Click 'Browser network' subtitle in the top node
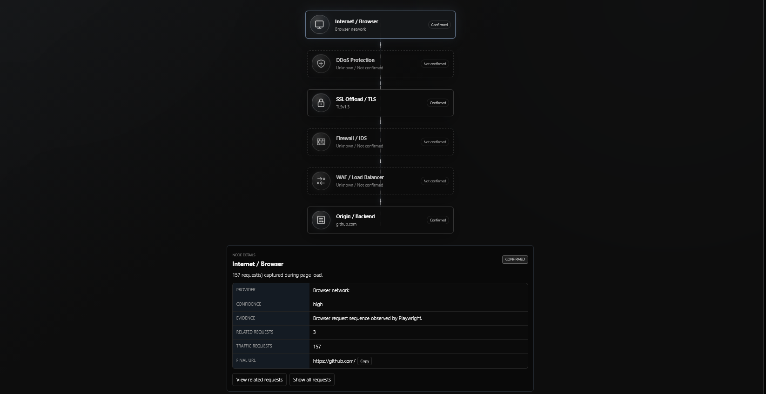This screenshot has height=394, width=766. [x=350, y=29]
